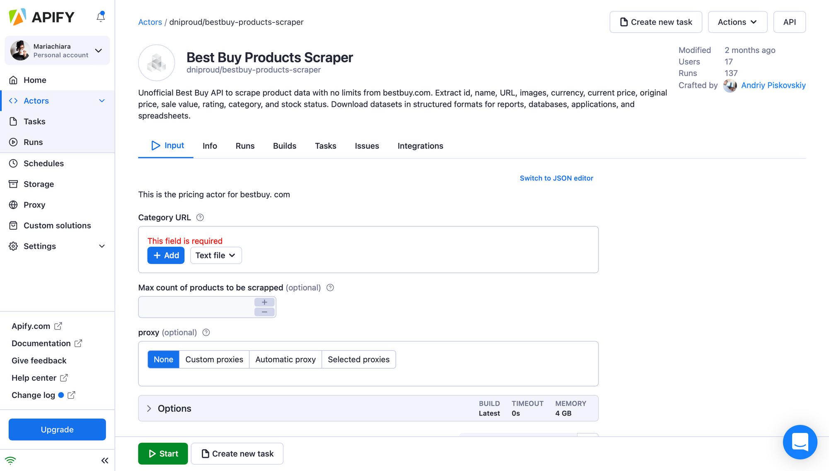Viewport: 829px width, 471px height.
Task: Open Custom solutions in the sidebar
Action: click(x=57, y=225)
